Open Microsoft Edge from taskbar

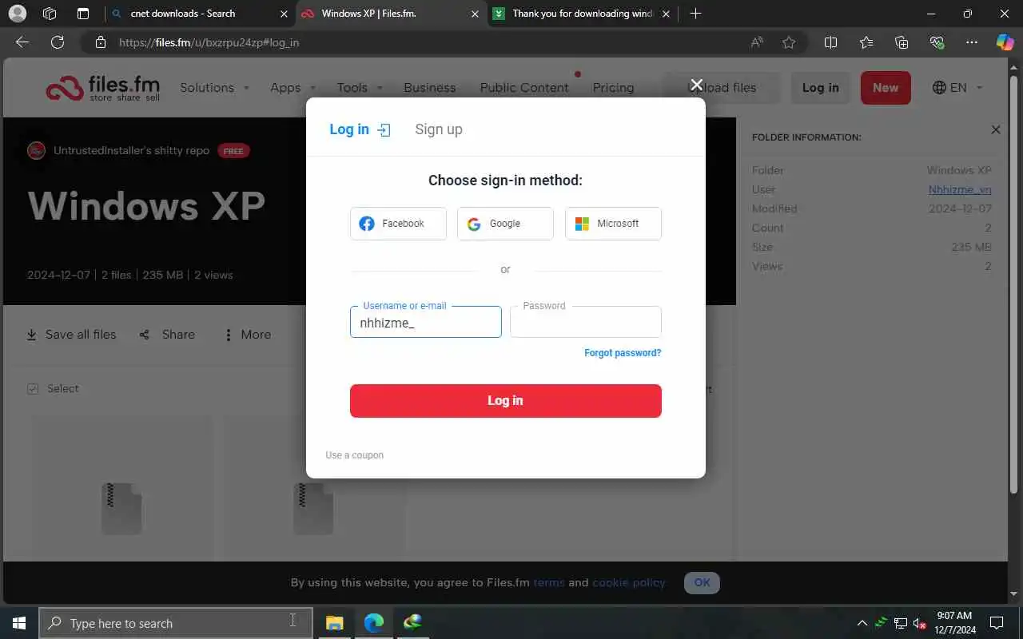point(373,623)
